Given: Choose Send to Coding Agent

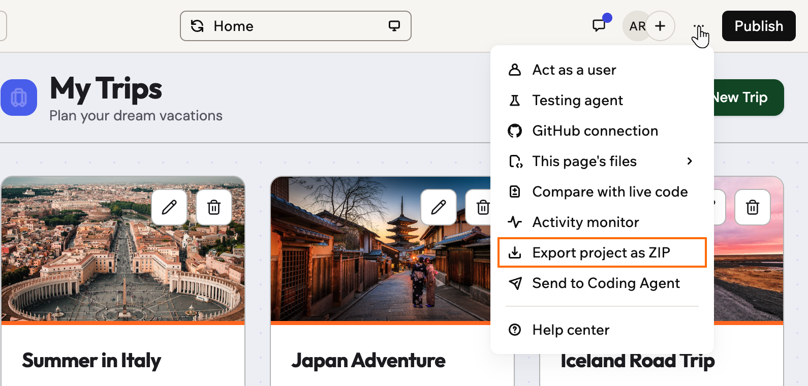Looking at the screenshot, I should coord(602,283).
